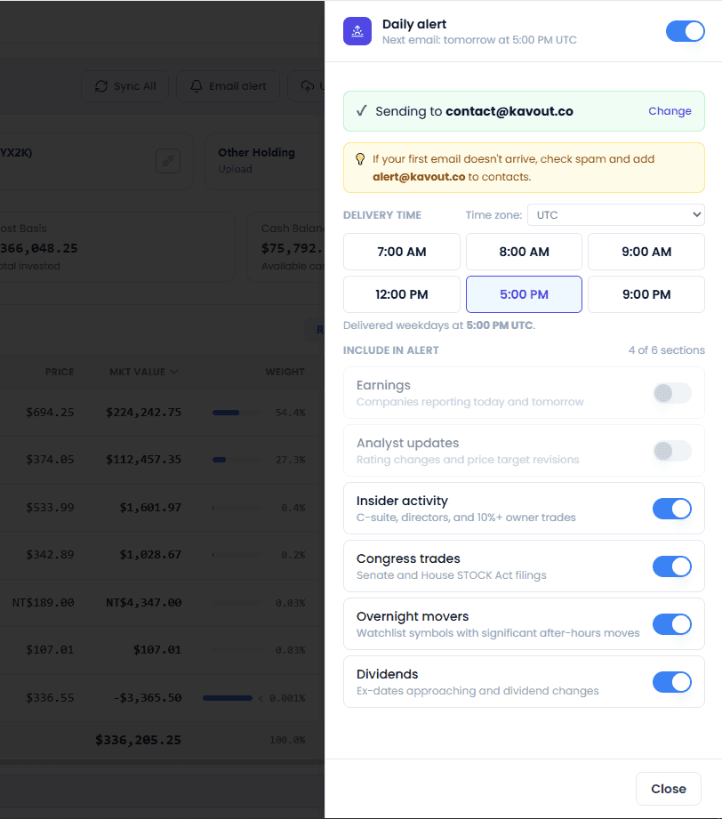Disable the Insider activity toggle
The width and height of the screenshot is (722, 819).
[x=672, y=509]
